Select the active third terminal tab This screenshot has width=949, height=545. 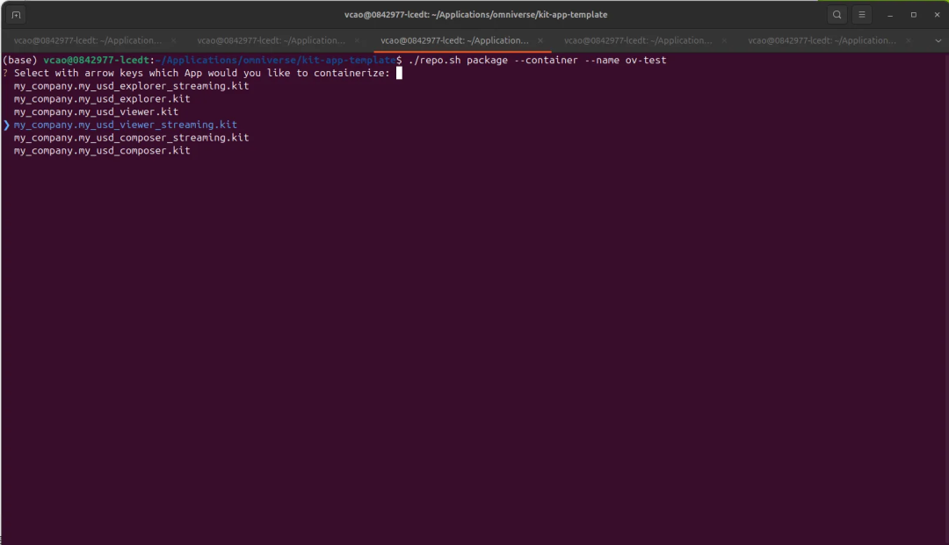click(x=454, y=40)
